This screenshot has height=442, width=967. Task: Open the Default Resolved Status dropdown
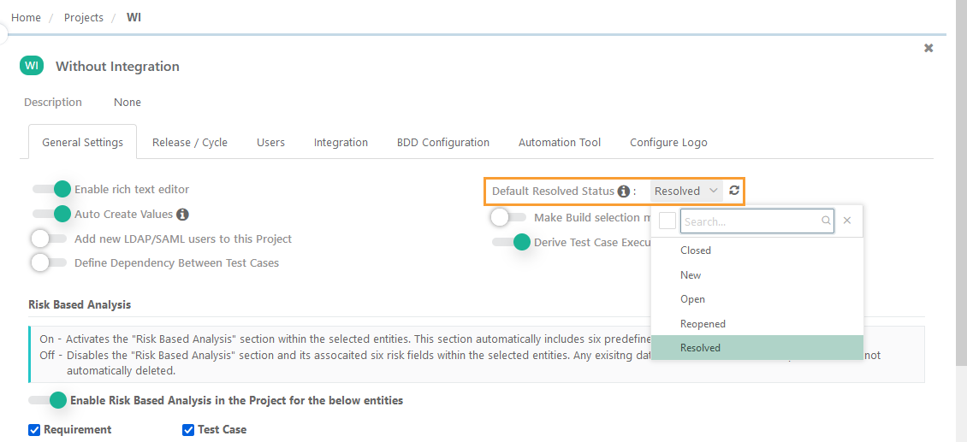pyautogui.click(x=686, y=192)
